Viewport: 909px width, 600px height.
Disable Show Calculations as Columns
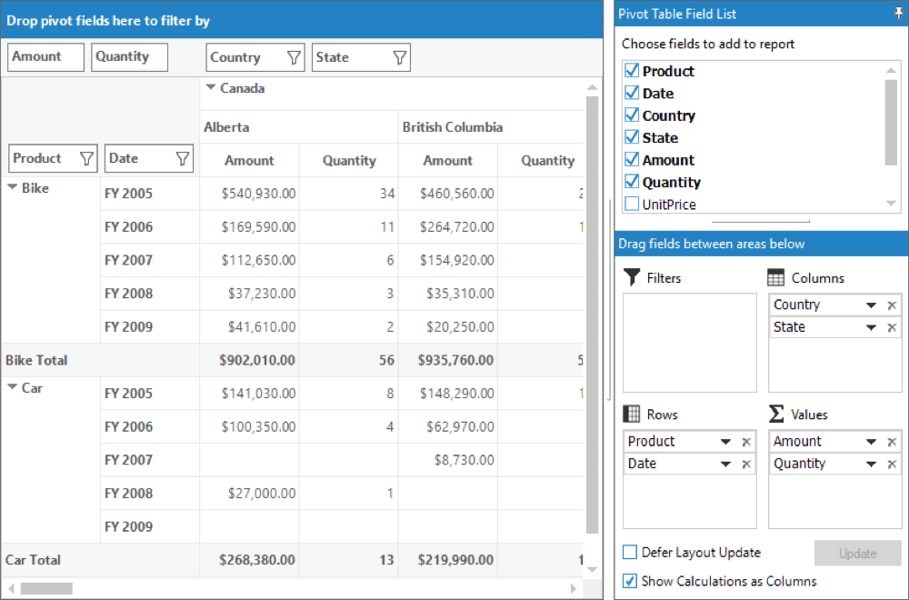point(630,581)
